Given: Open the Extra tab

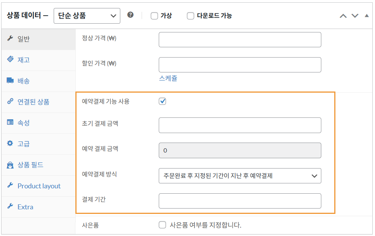Looking at the screenshot, I should click(25, 207).
